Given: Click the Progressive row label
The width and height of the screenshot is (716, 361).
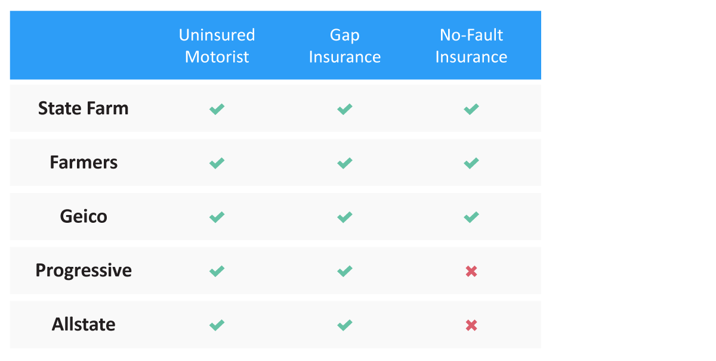Looking at the screenshot, I should (x=84, y=270).
